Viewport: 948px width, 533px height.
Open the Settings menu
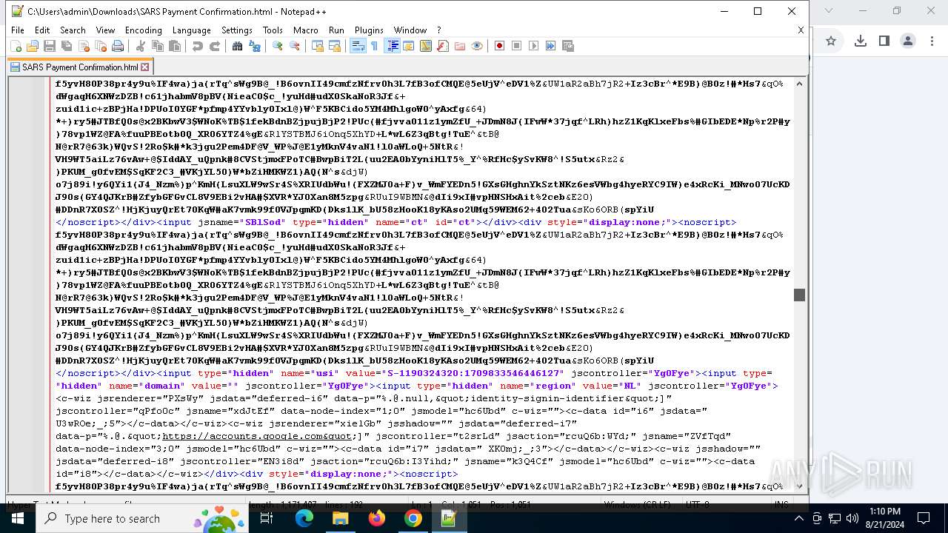(x=237, y=30)
